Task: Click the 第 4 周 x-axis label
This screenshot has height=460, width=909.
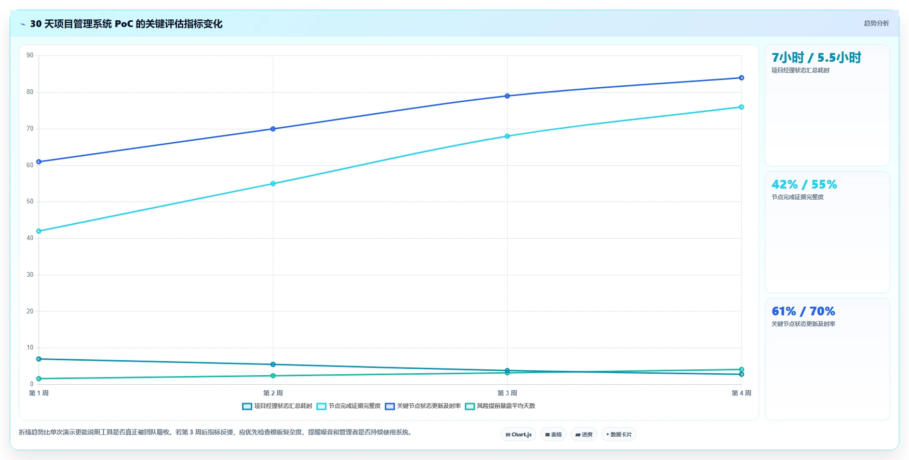Action: tap(741, 393)
